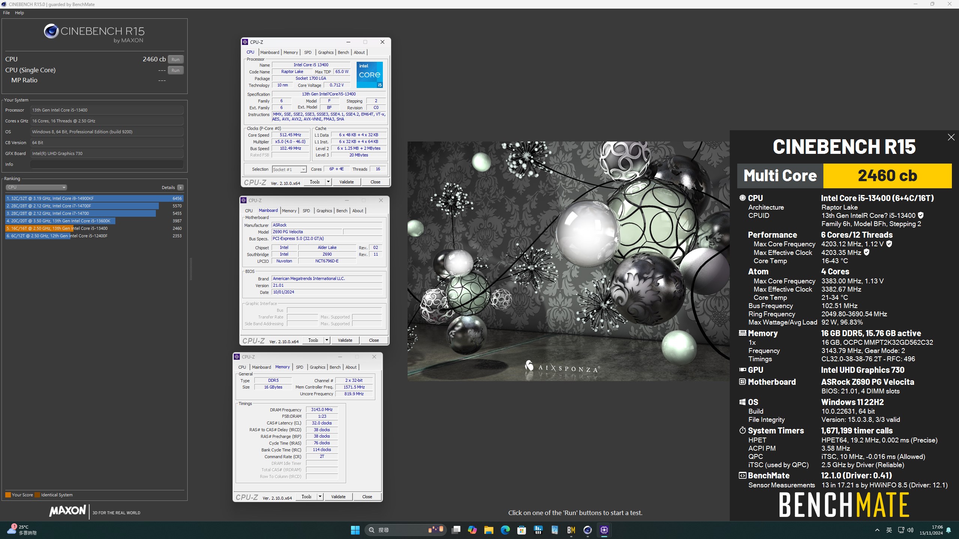
Task: Select ranking entry Intel Core i7-14700F
Action: (x=94, y=206)
